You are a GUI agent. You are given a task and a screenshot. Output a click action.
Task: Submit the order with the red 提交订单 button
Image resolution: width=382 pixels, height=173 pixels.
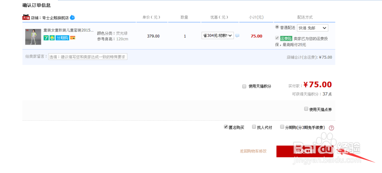(x=305, y=151)
